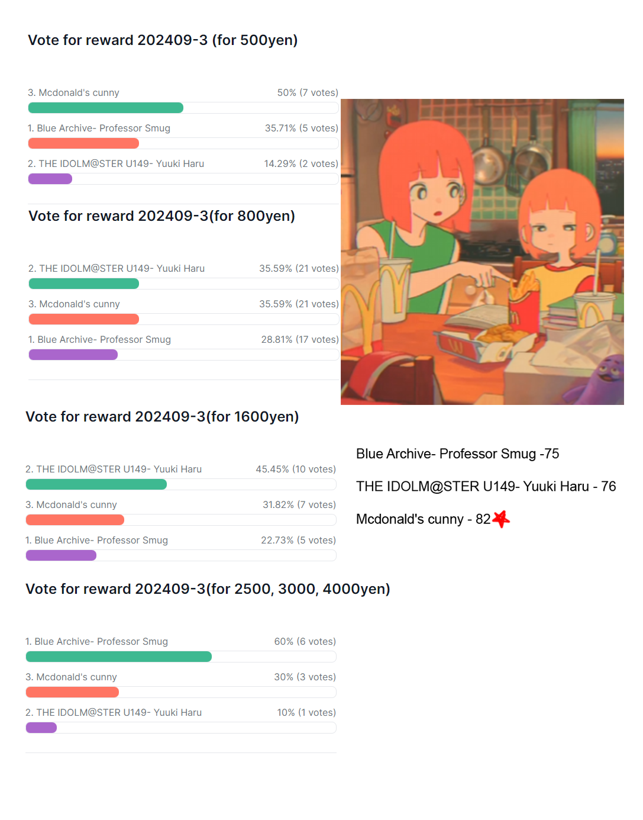Click green Mcdonald's bar in 500yen poll
The height and width of the screenshot is (820, 643).
[106, 108]
